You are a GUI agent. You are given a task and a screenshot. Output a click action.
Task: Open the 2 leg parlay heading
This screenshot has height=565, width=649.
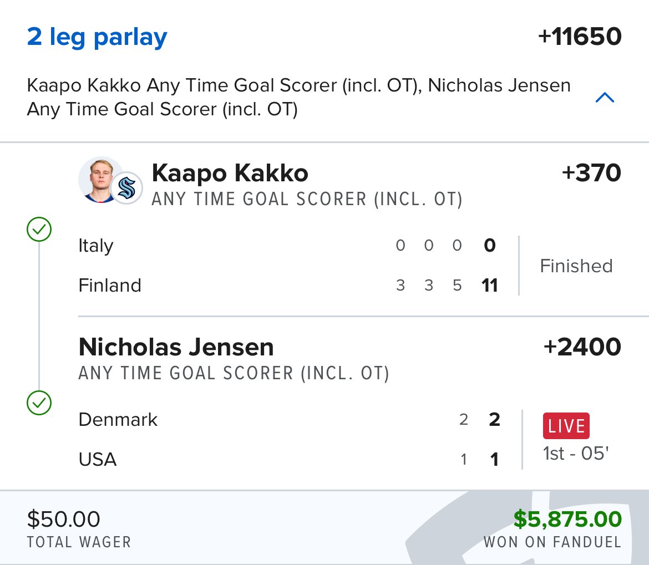97,37
